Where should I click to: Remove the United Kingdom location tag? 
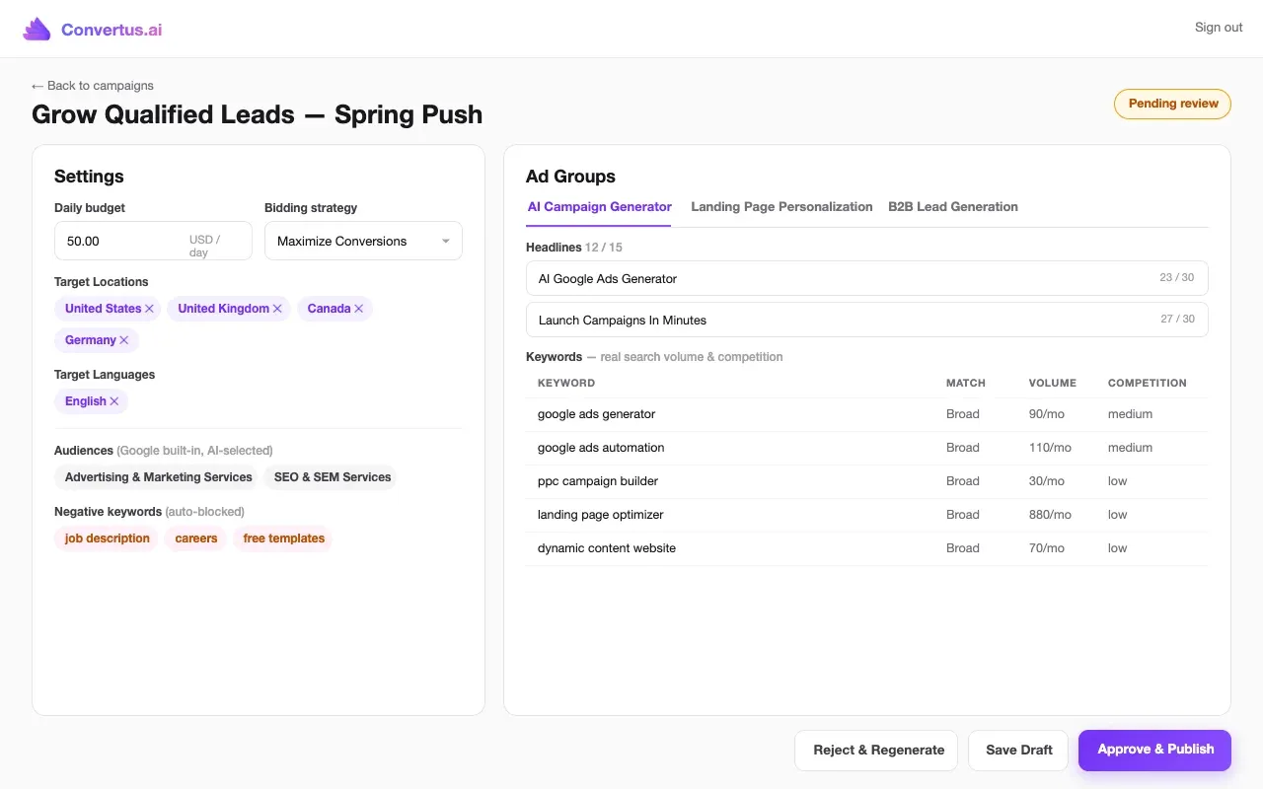coord(277,309)
